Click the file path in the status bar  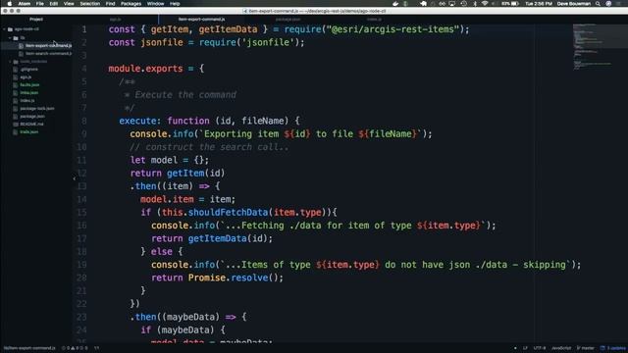point(29,348)
